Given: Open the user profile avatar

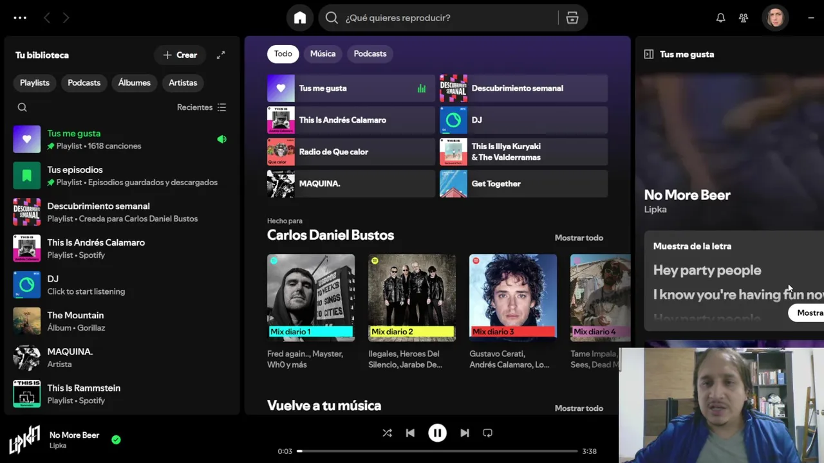Looking at the screenshot, I should pyautogui.click(x=775, y=18).
